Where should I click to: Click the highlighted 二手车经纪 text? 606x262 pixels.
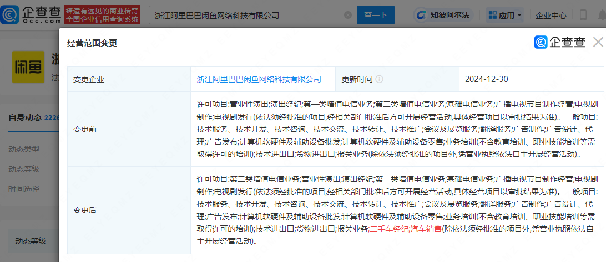pos(389,228)
